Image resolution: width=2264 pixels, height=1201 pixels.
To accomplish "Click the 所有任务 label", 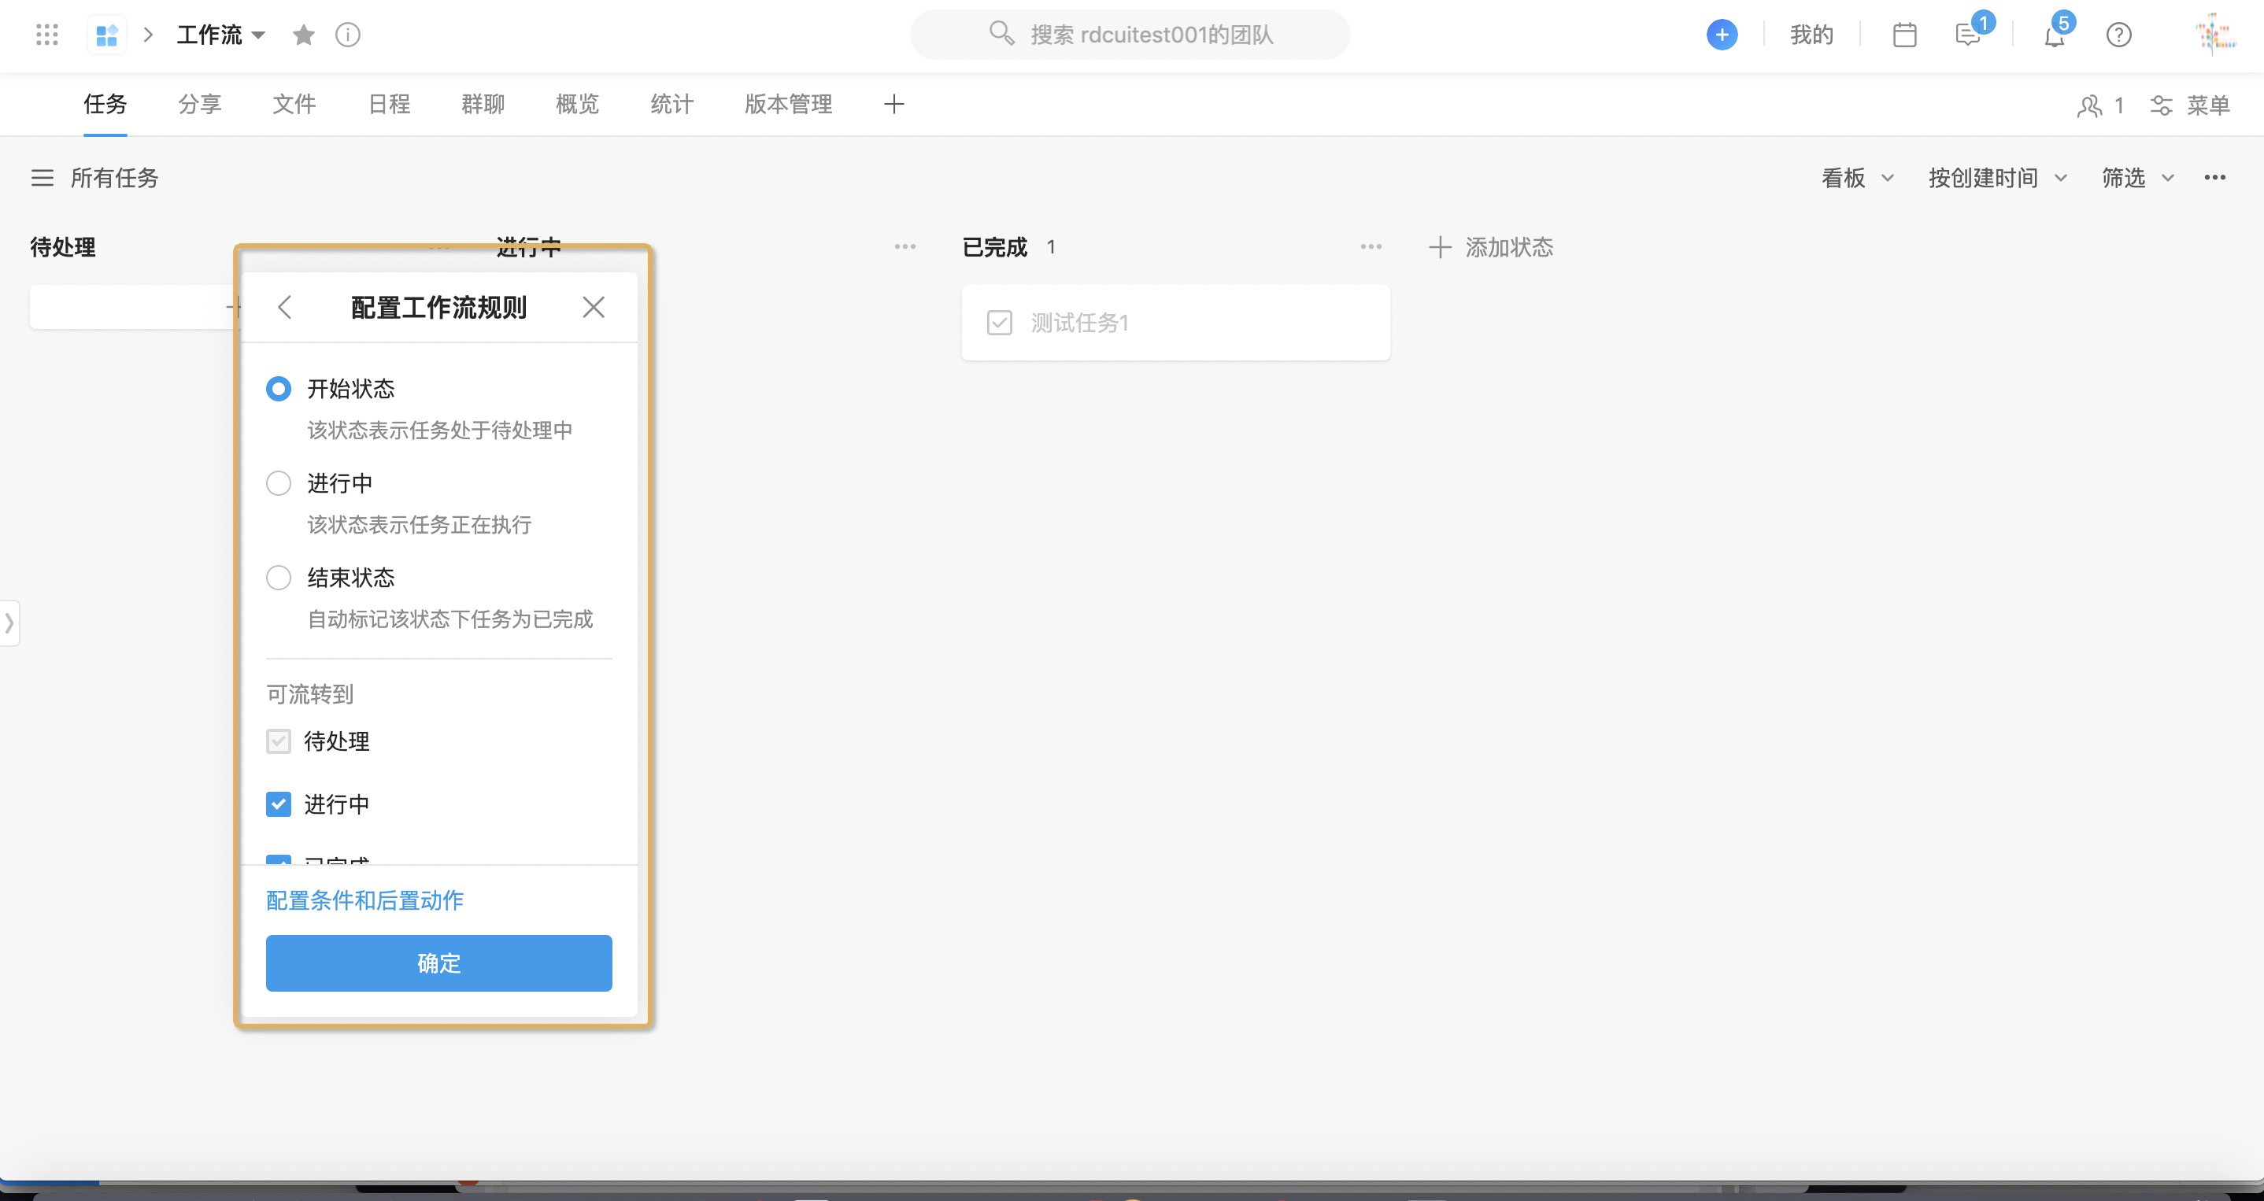I will (x=114, y=177).
